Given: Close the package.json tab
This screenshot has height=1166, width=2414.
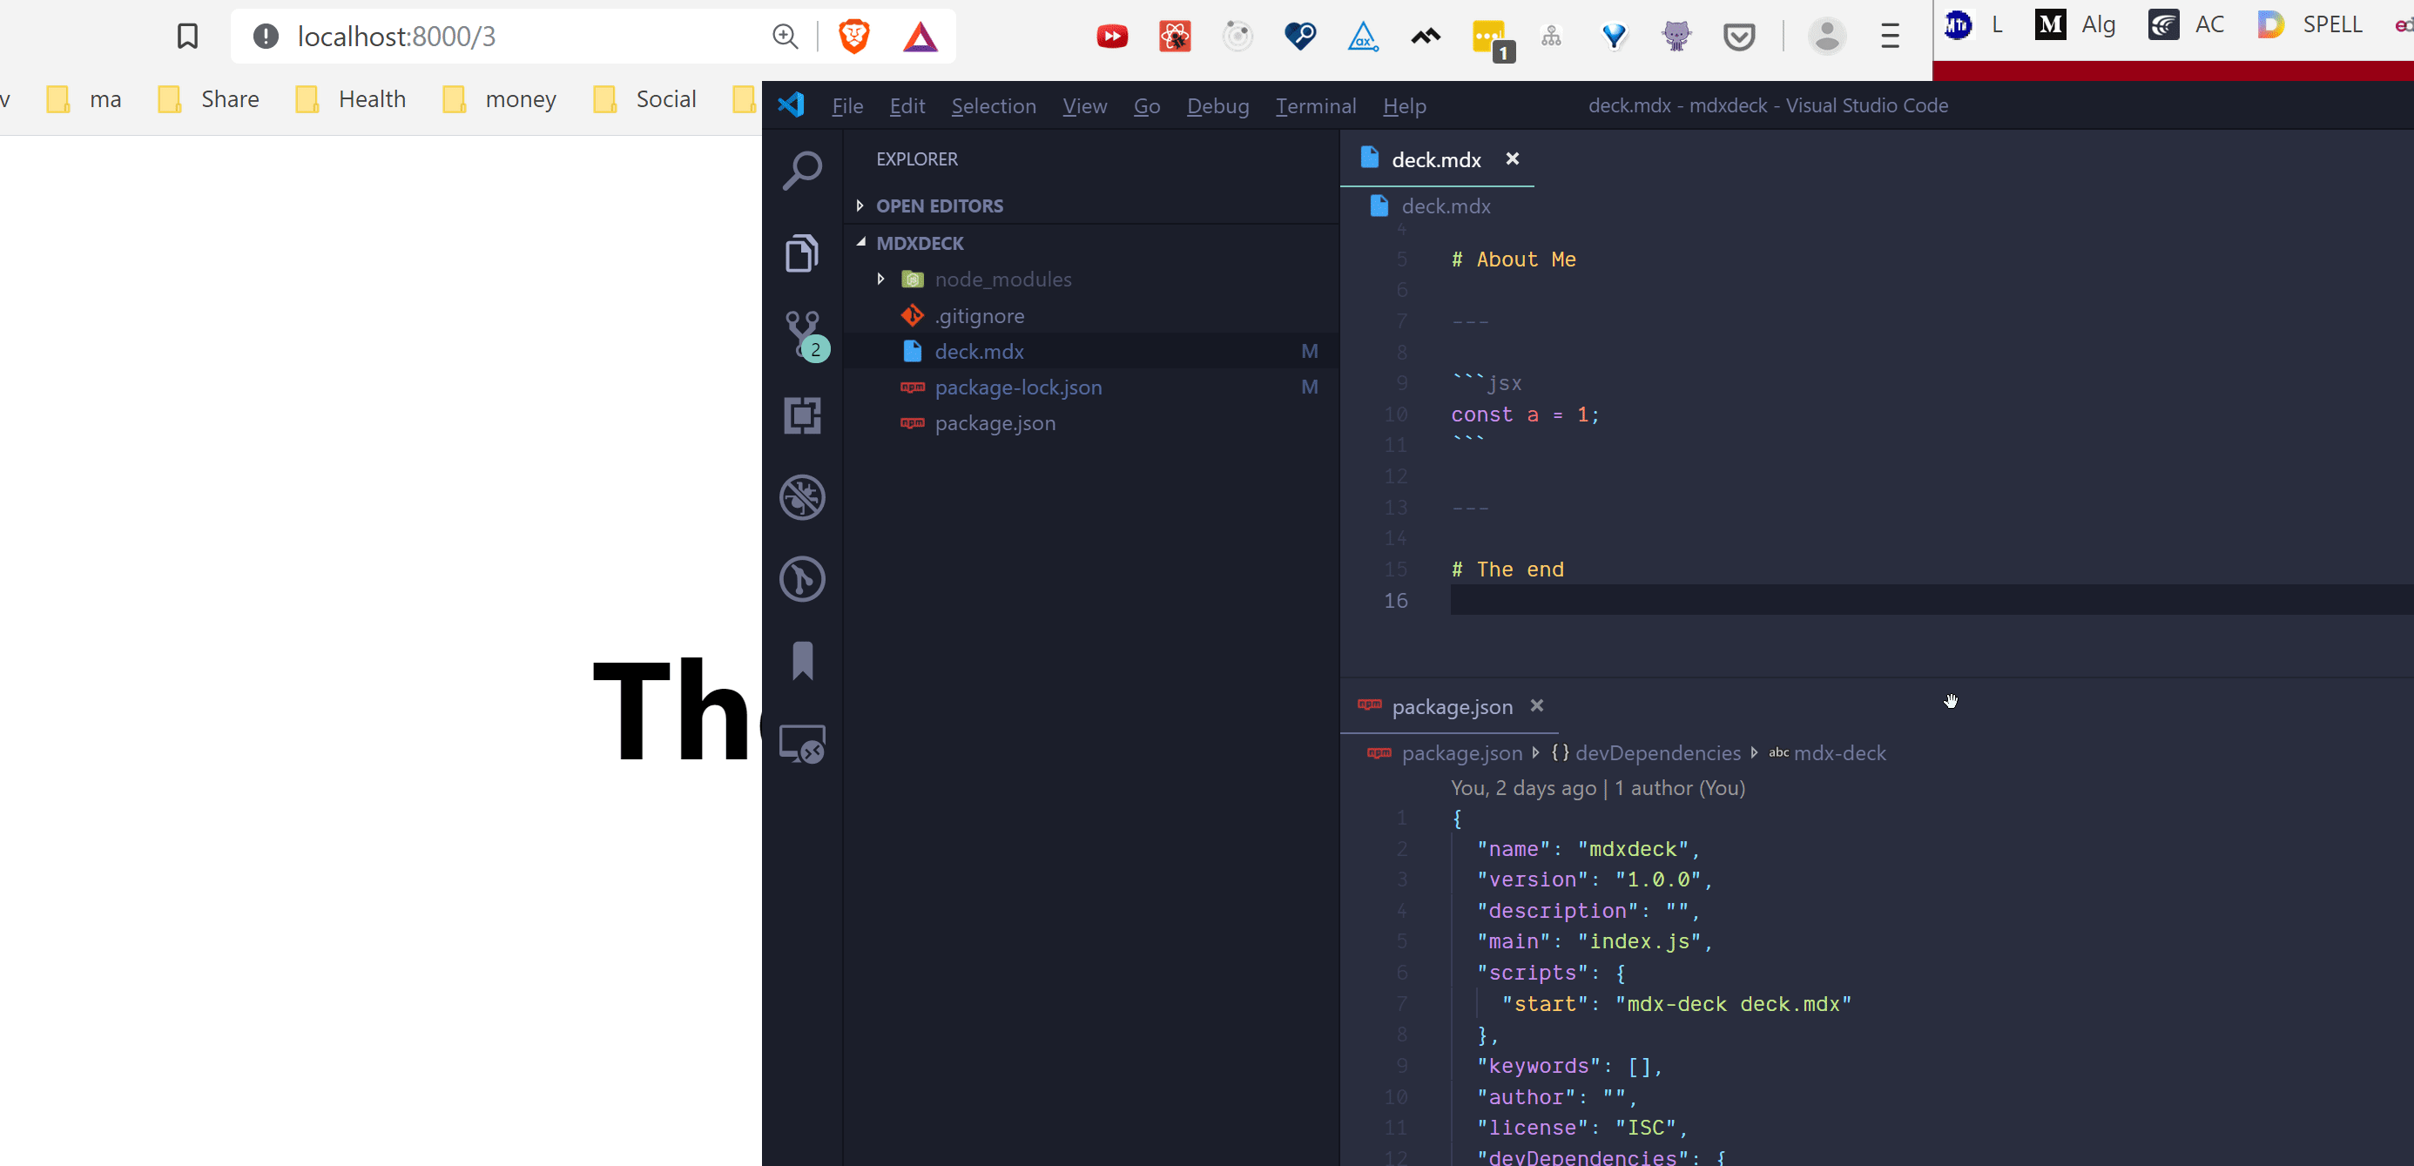Looking at the screenshot, I should 1537,704.
